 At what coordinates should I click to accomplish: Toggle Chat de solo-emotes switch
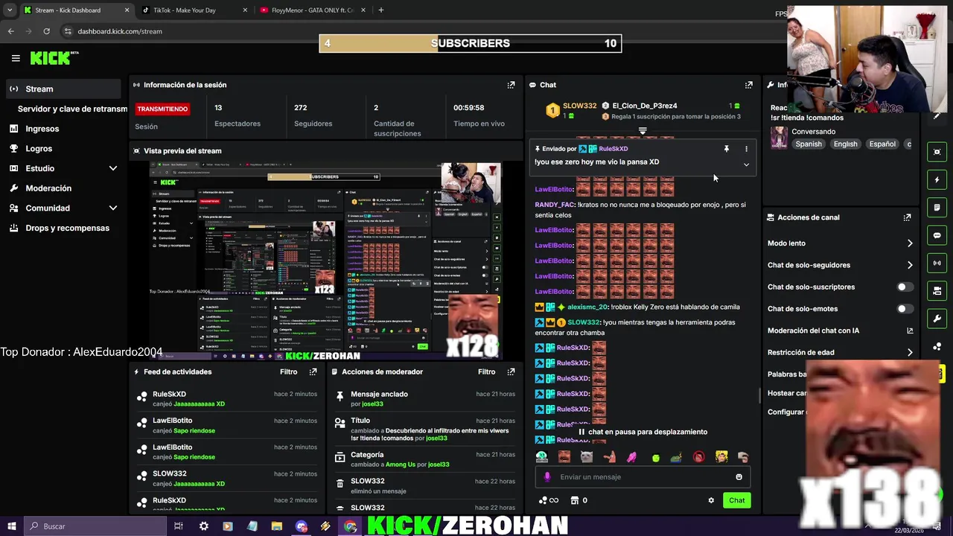pyautogui.click(x=905, y=309)
